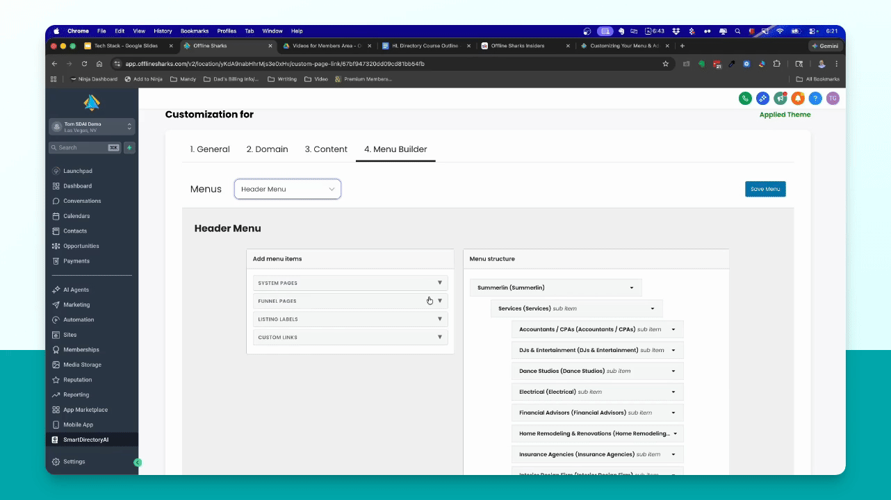Open the Premium Members bookmark
The height and width of the screenshot is (500, 891).
(x=363, y=79)
